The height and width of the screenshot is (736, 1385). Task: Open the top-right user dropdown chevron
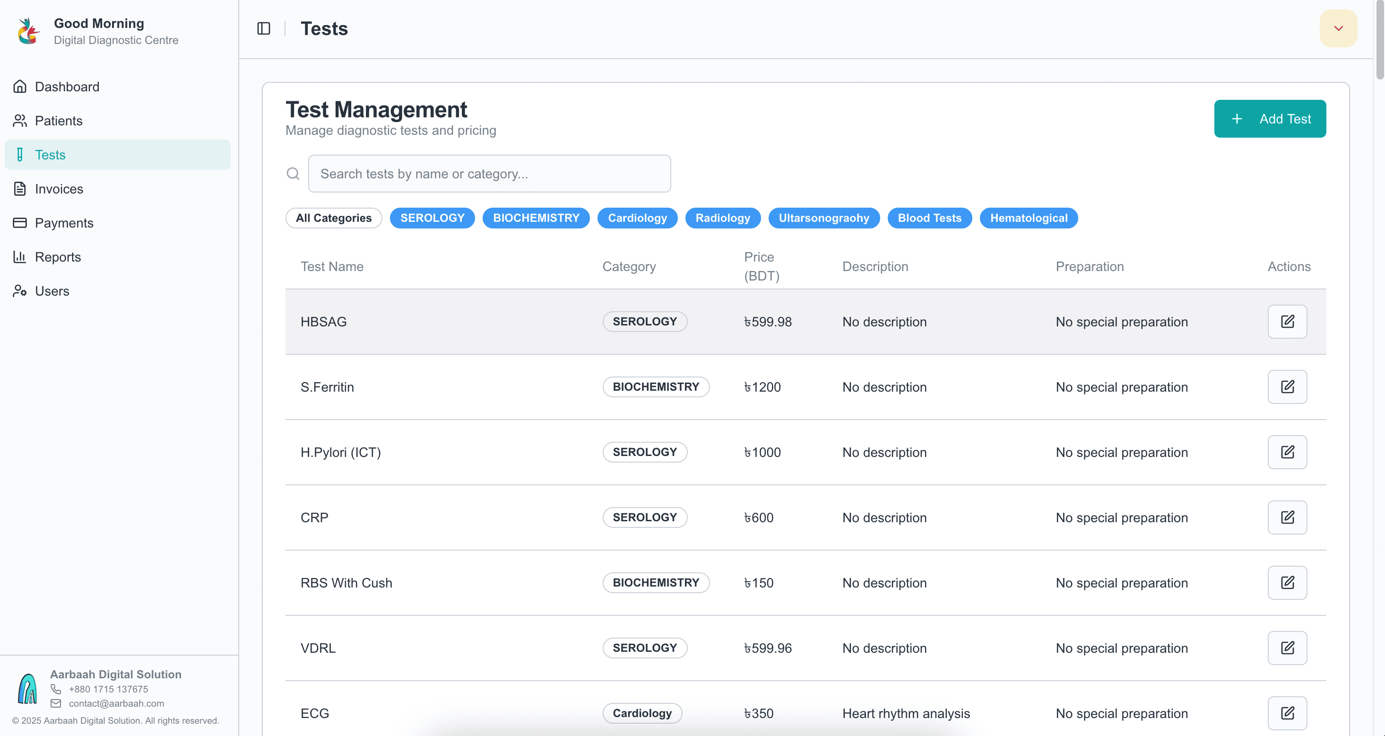click(x=1338, y=28)
